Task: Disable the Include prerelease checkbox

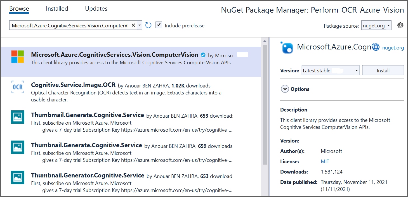Action: 159,25
